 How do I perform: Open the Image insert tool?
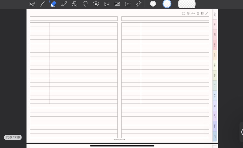point(106,4)
